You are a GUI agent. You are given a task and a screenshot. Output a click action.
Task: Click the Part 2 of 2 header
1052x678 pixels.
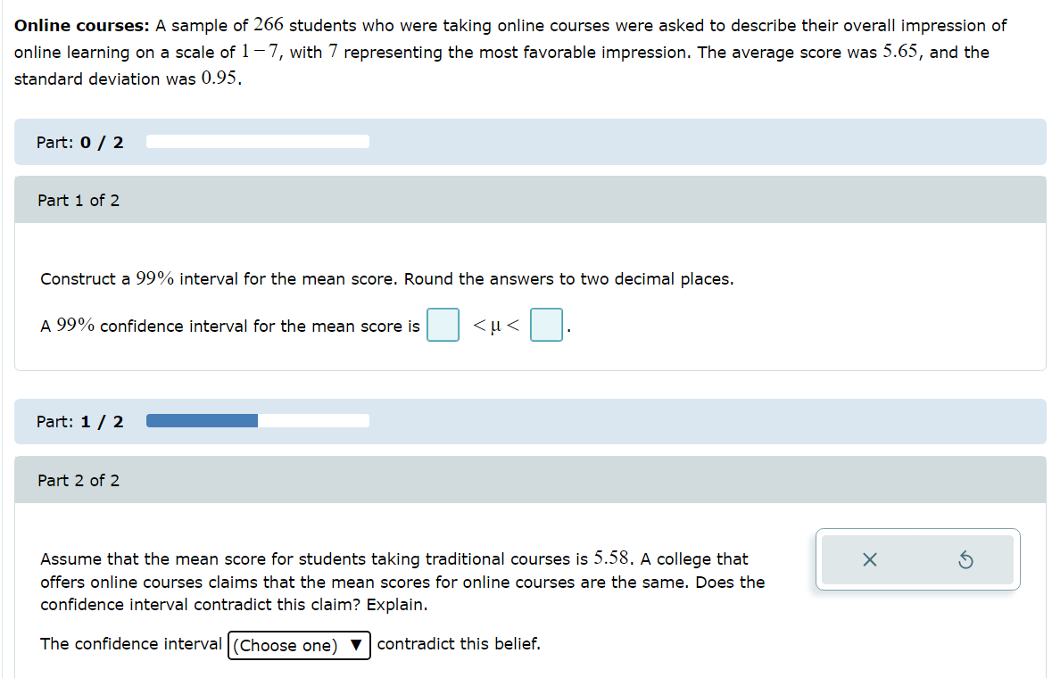click(x=79, y=480)
